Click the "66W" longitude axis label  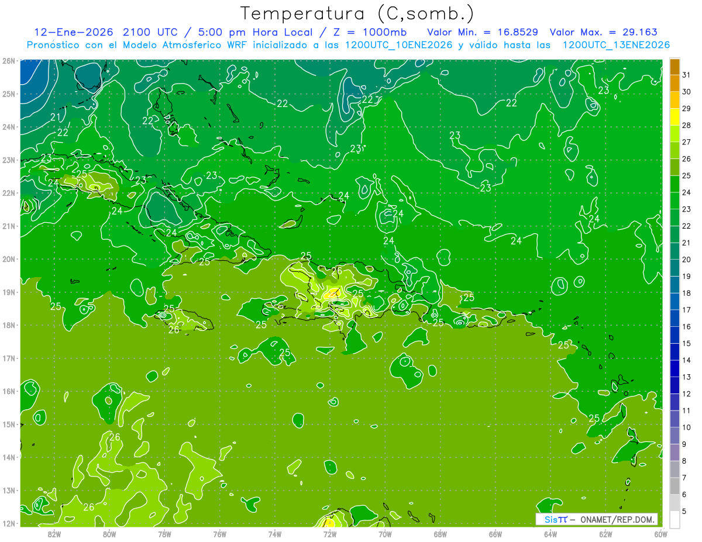495,534
